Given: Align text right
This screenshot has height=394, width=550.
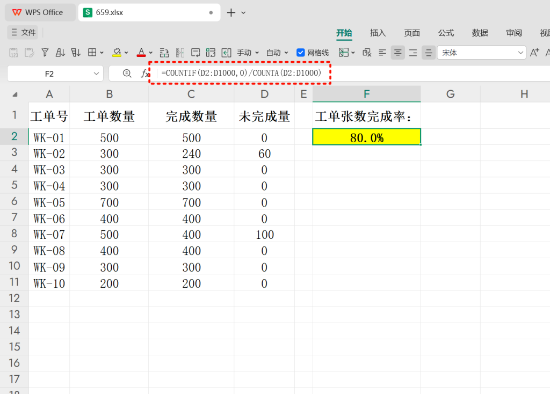Looking at the screenshot, I should (413, 53).
